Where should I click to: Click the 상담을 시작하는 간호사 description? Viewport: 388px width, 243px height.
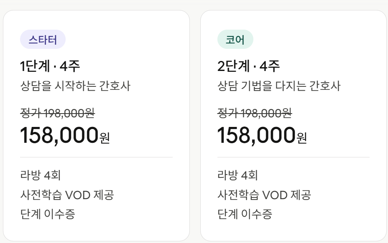click(x=75, y=86)
